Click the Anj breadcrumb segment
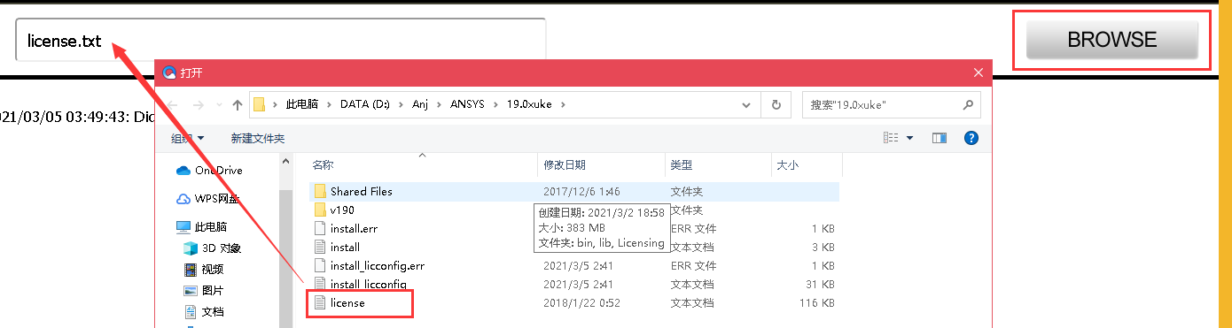Screen dimensions: 1232x328 click(420, 104)
